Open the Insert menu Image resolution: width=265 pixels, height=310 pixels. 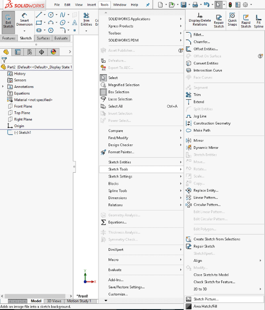[91, 5]
